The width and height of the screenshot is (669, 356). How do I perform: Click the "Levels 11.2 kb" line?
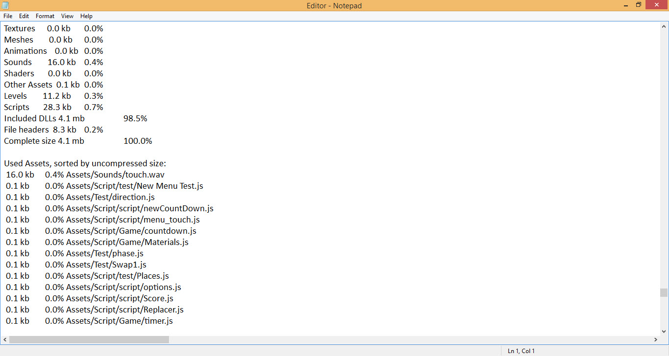54,96
